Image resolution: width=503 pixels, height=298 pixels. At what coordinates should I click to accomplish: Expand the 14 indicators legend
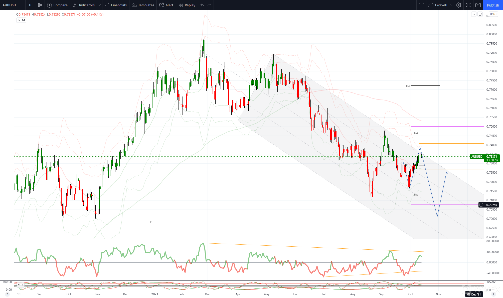click(21, 20)
